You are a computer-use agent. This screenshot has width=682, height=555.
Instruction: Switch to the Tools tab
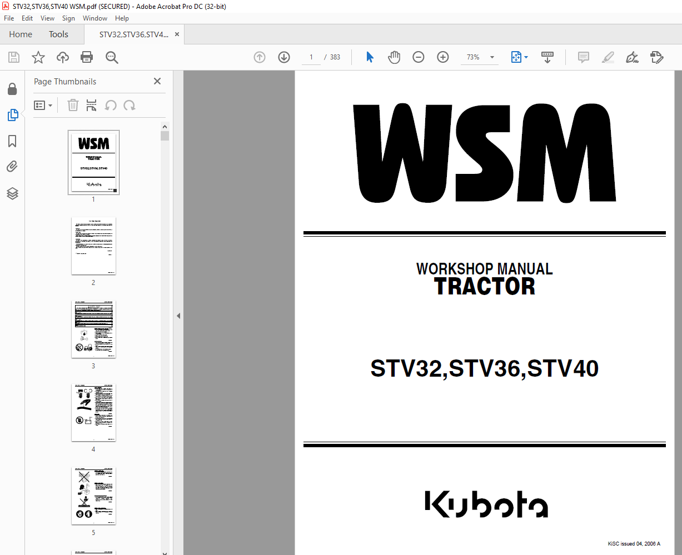pyautogui.click(x=58, y=34)
